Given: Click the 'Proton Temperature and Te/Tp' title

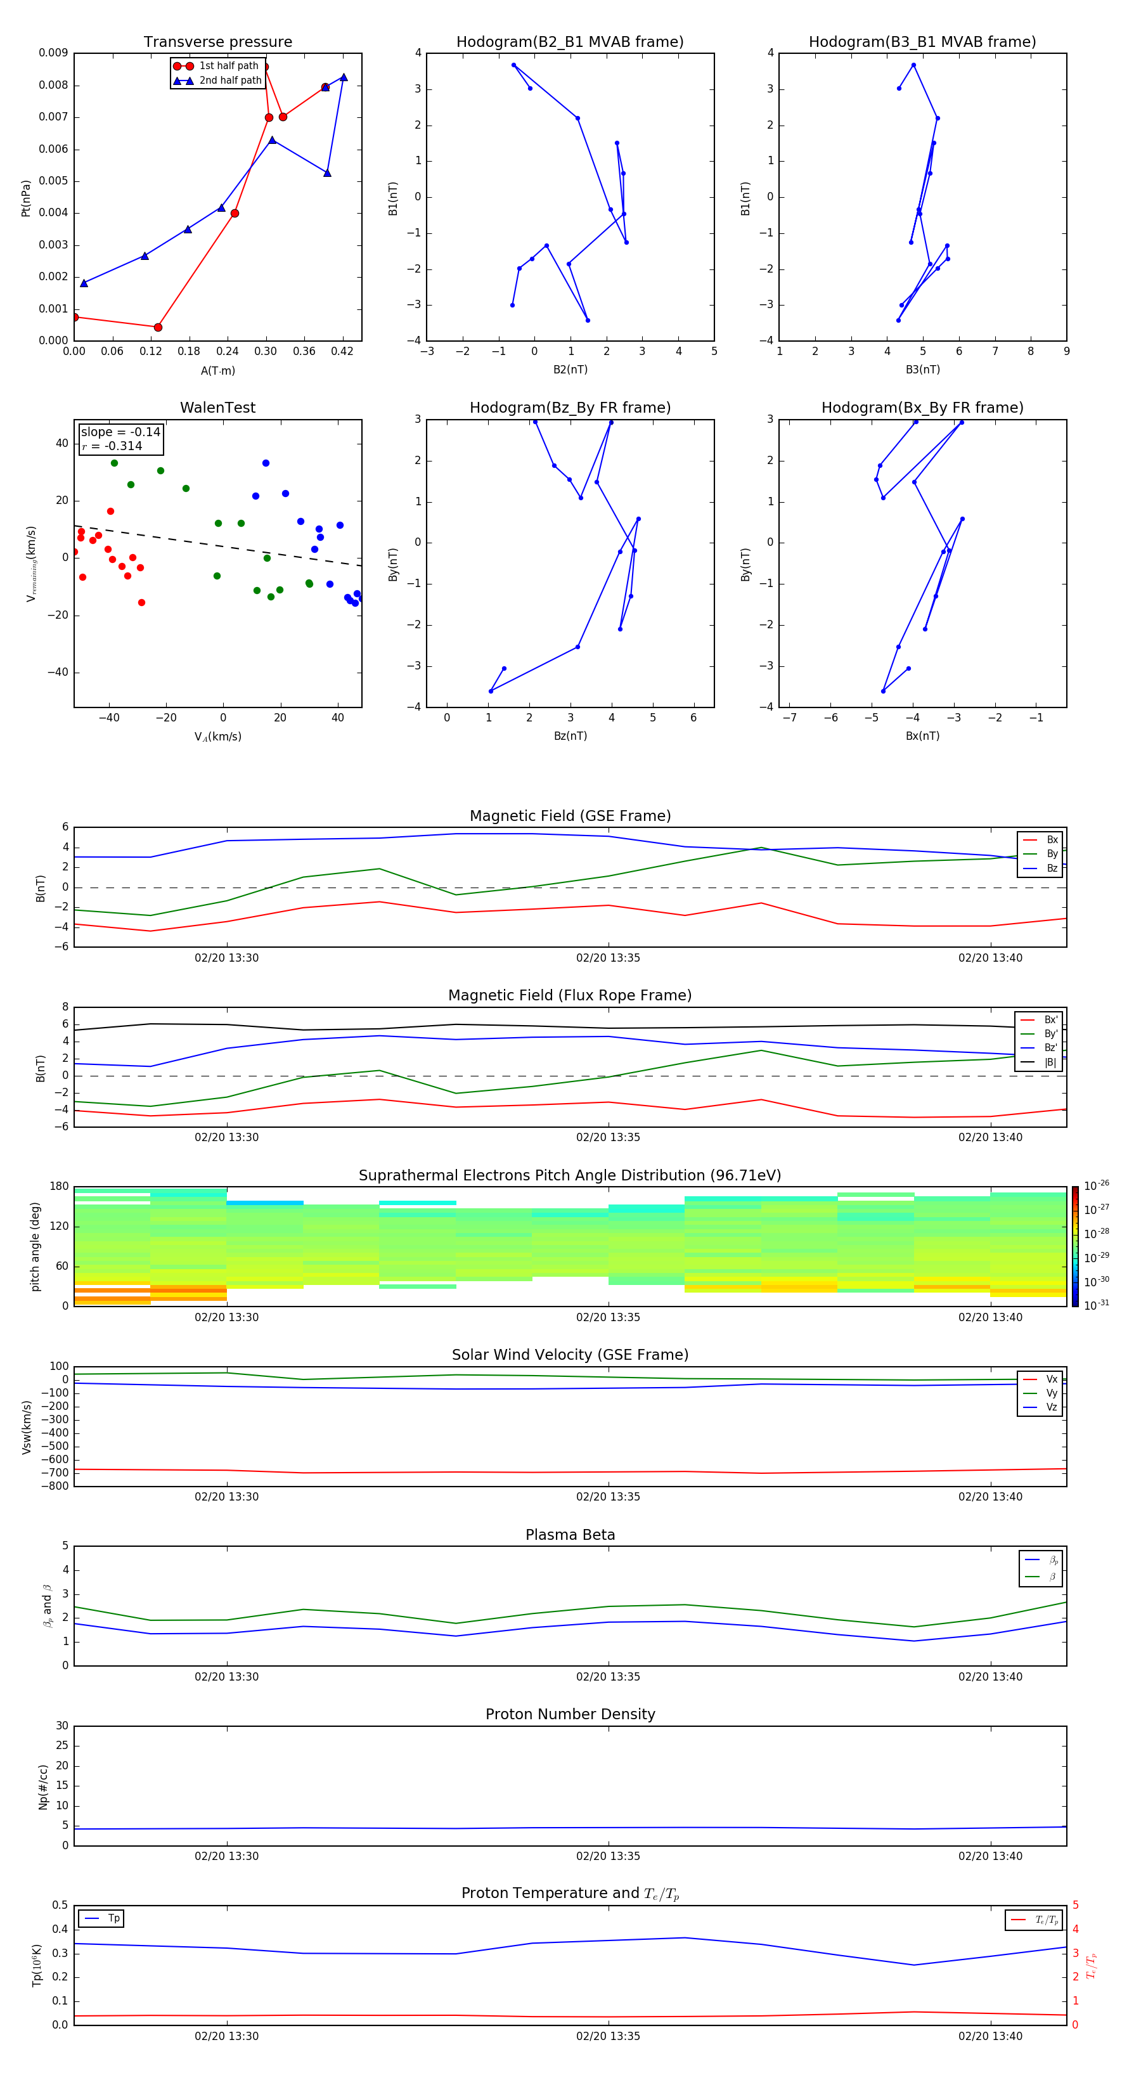Looking at the screenshot, I should tap(570, 1894).
